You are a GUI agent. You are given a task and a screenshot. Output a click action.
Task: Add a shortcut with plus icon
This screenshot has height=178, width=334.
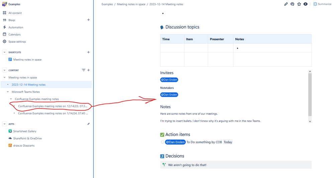tap(88, 52)
